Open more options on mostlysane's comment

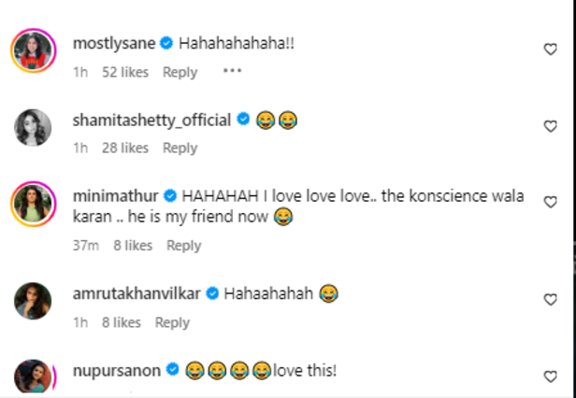(x=232, y=71)
